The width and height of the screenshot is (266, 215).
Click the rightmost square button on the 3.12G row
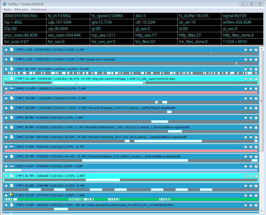click(256, 50)
